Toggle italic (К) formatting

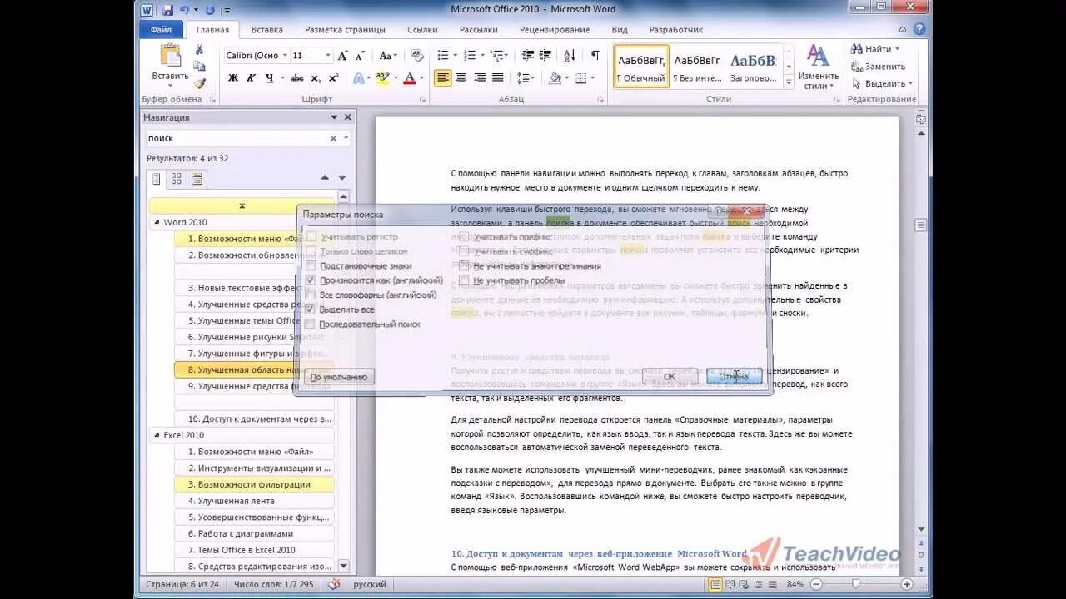coord(251,78)
